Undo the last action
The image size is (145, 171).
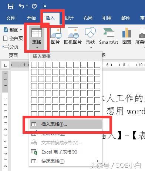(x=21, y=6)
